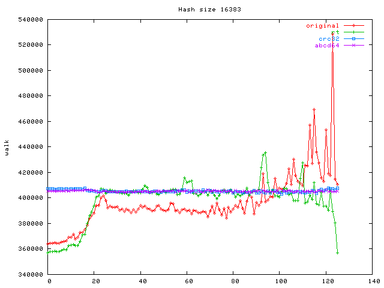Screen dimensions: 384x288
Task: Click the 540000 y-axis tick label
Action: point(30,19)
